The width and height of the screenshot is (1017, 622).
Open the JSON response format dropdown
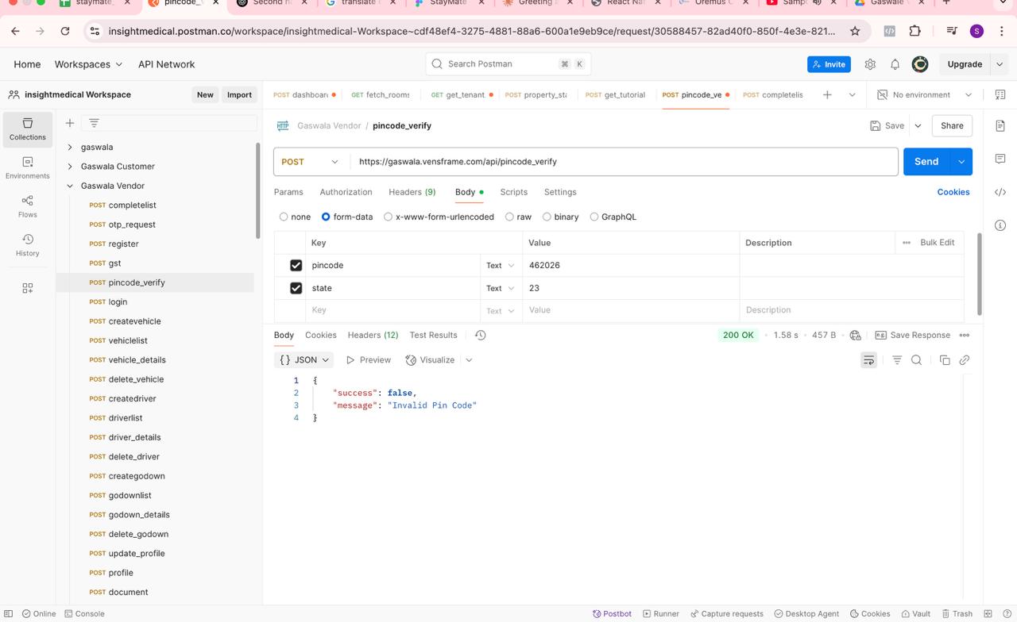coord(304,360)
